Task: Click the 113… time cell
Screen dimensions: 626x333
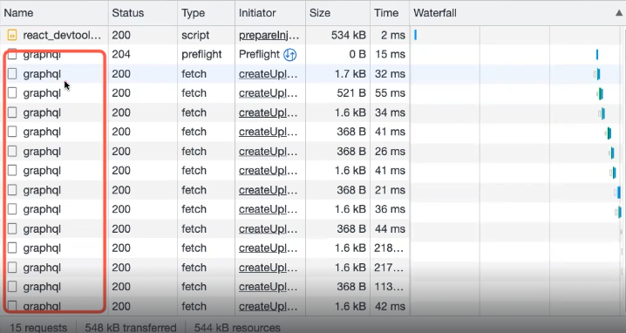Action: [389, 287]
